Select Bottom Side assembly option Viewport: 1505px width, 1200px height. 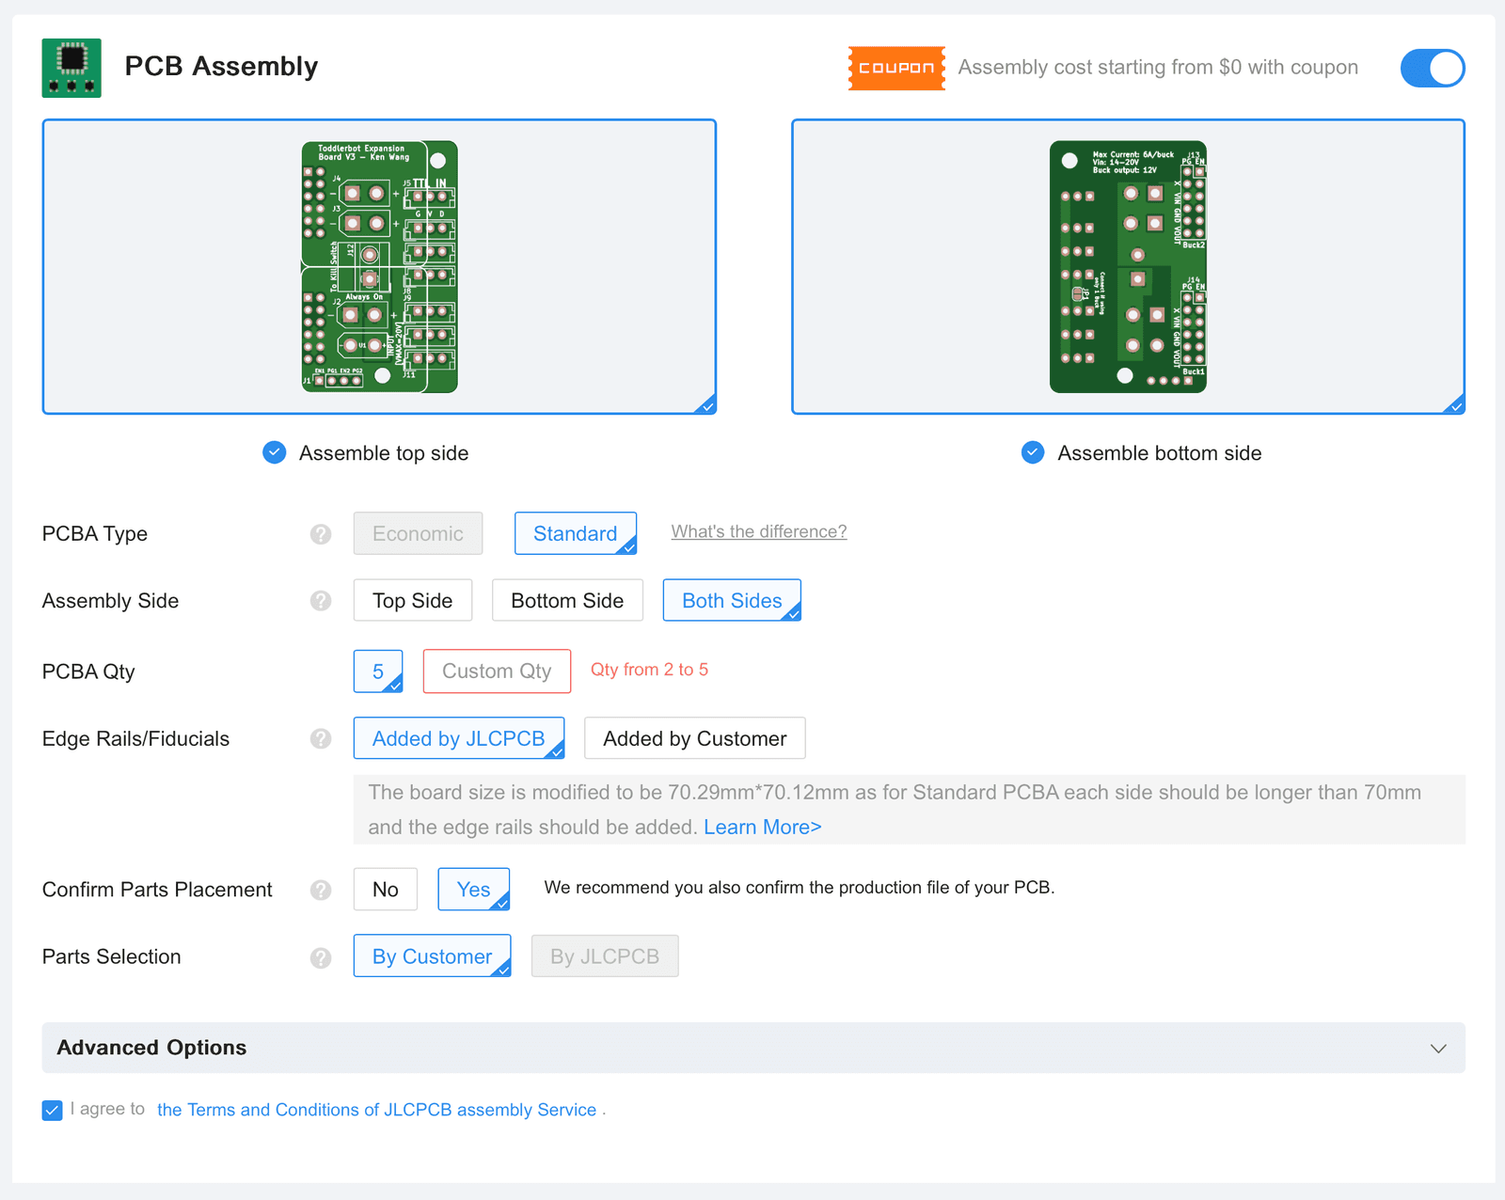click(x=567, y=600)
